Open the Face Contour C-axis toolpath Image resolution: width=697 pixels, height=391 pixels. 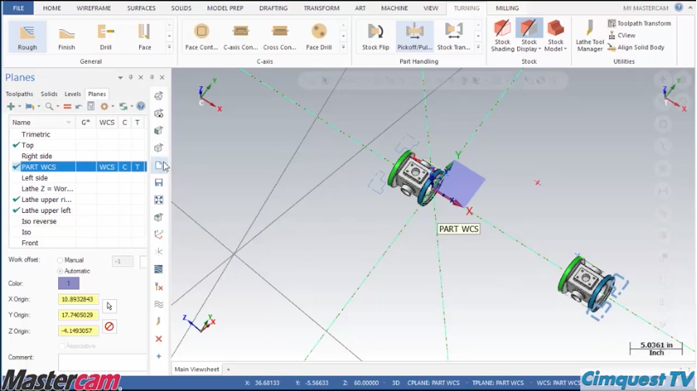tap(201, 37)
